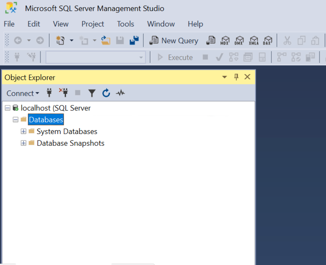Click the New Project icon
Screen dimensions: 326x265
pyautogui.click(x=60, y=40)
